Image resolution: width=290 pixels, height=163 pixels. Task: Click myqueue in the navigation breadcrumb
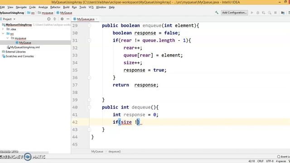47,13
